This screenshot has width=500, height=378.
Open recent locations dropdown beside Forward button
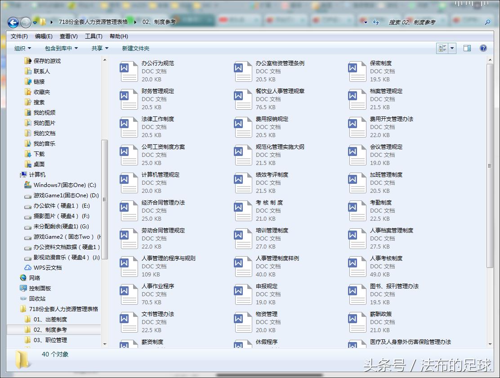(34, 22)
